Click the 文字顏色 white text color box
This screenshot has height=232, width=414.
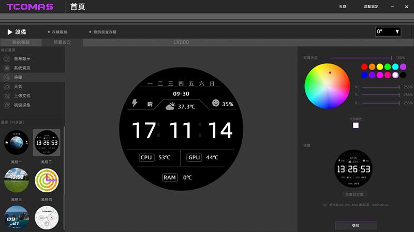356,125
